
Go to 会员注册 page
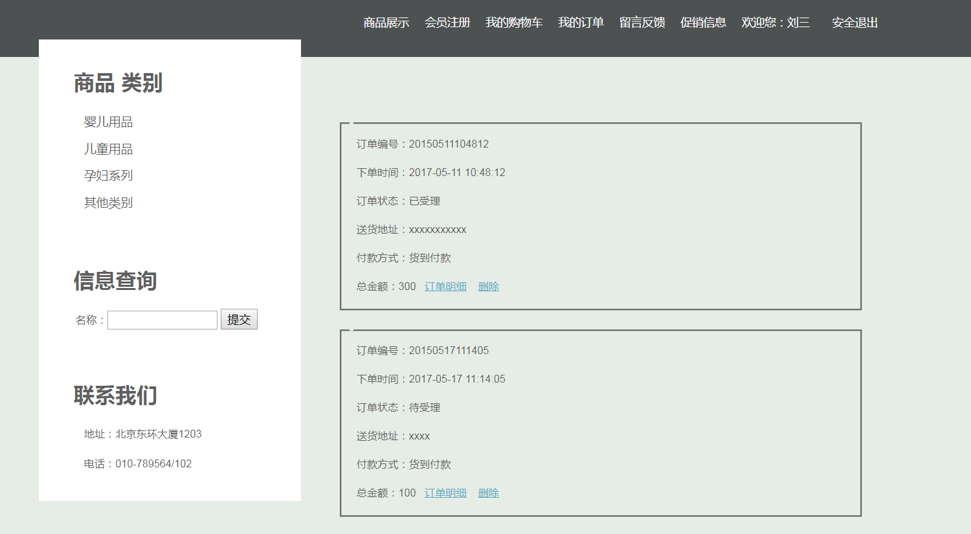[x=447, y=23]
